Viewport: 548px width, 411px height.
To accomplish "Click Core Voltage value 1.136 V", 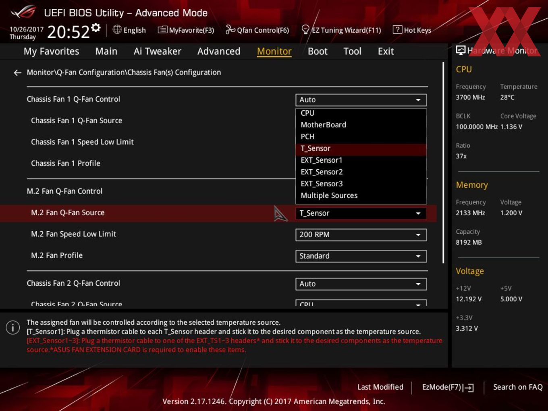I will pyautogui.click(x=511, y=127).
